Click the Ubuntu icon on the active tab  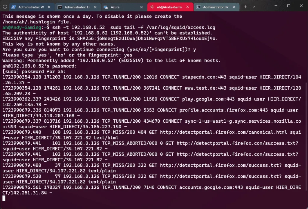pyautogui.click(x=152, y=7)
